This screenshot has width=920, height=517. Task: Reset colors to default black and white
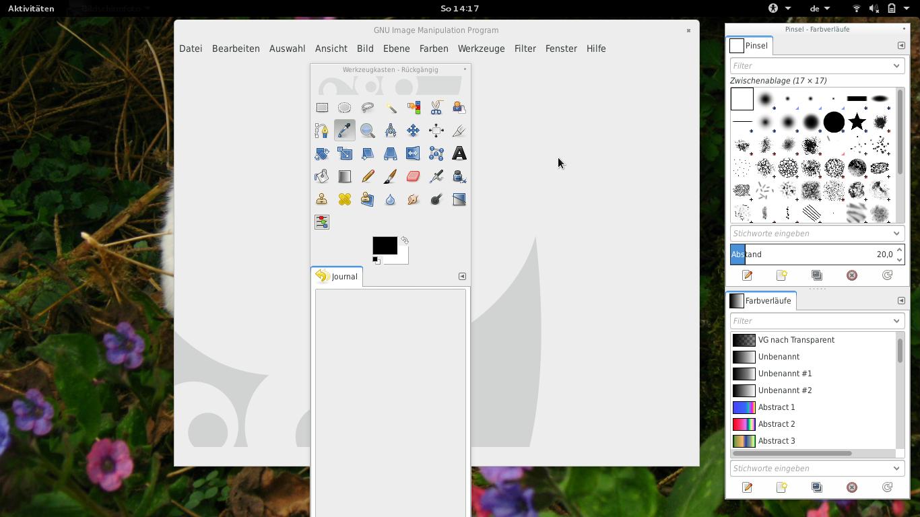[376, 261]
